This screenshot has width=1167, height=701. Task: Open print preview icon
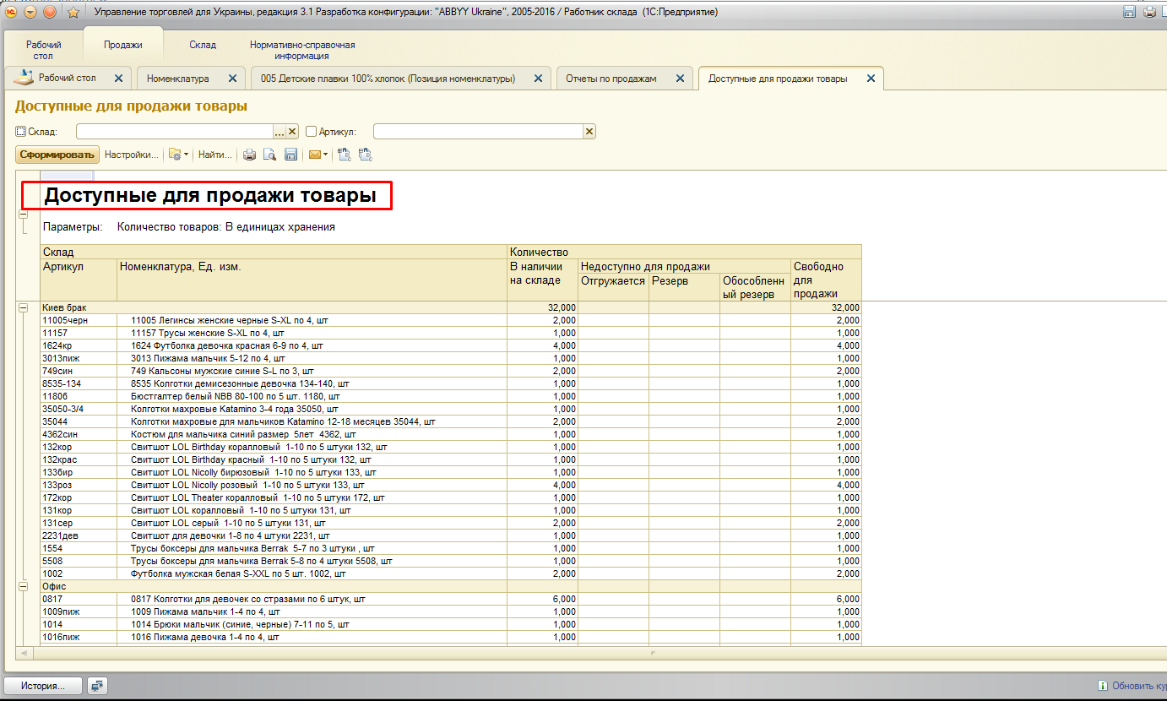(x=270, y=155)
